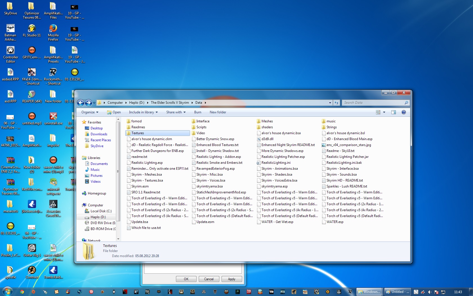Click the sidebar scroll down arrow
The image size is (473, 296).
tap(118, 239)
